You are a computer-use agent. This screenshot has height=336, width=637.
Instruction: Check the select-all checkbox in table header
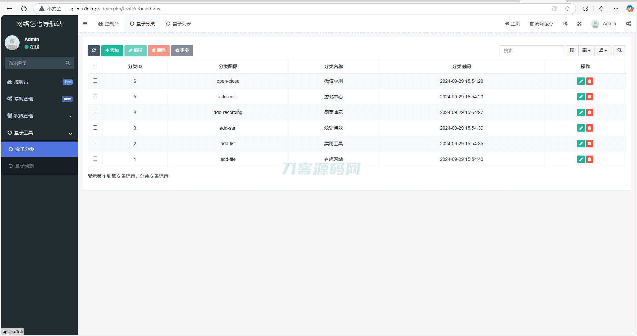pyautogui.click(x=95, y=66)
